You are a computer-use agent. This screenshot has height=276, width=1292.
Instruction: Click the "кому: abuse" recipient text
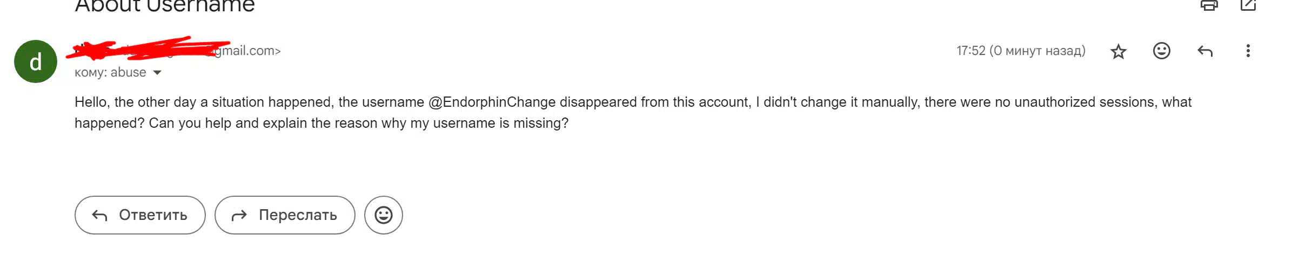click(x=110, y=73)
